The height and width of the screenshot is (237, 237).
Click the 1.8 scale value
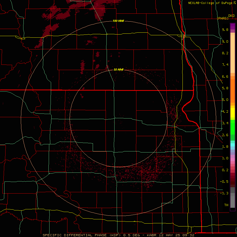[225, 147]
